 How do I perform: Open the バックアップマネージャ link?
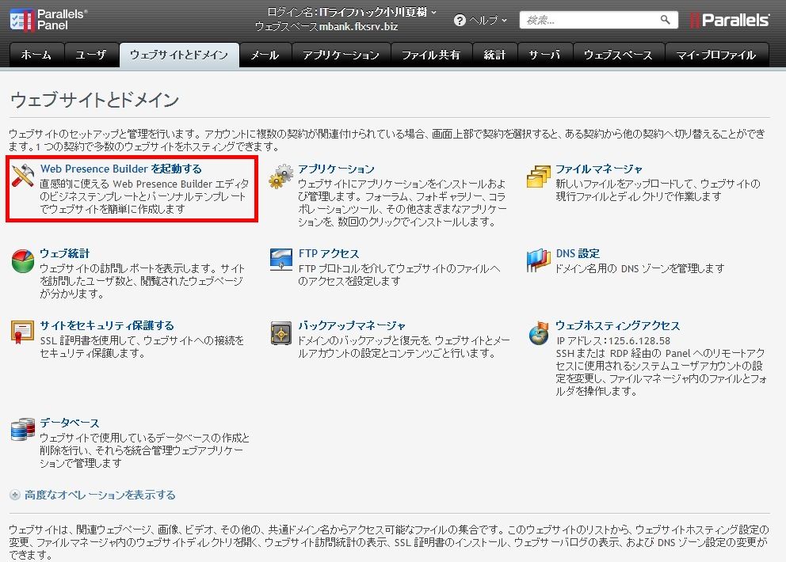click(352, 325)
